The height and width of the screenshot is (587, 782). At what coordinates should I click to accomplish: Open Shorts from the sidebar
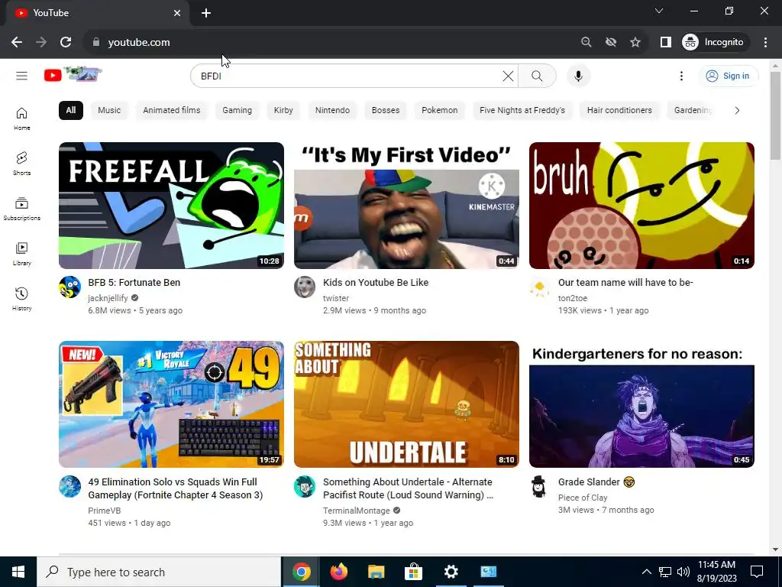[21, 164]
